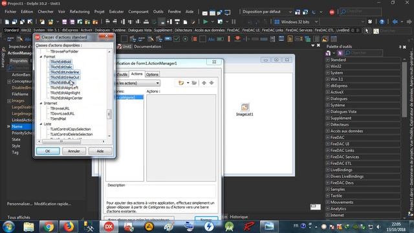
Task: Click the green Run button in toolbar
Action: coord(206,22)
